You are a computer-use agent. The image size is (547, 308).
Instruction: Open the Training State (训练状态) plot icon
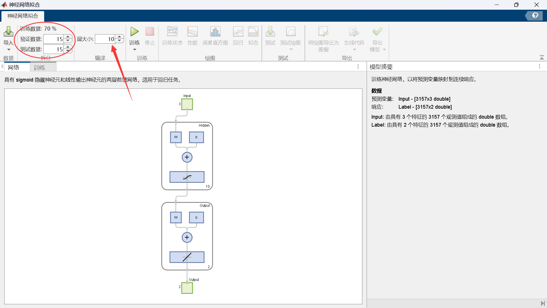tap(172, 31)
